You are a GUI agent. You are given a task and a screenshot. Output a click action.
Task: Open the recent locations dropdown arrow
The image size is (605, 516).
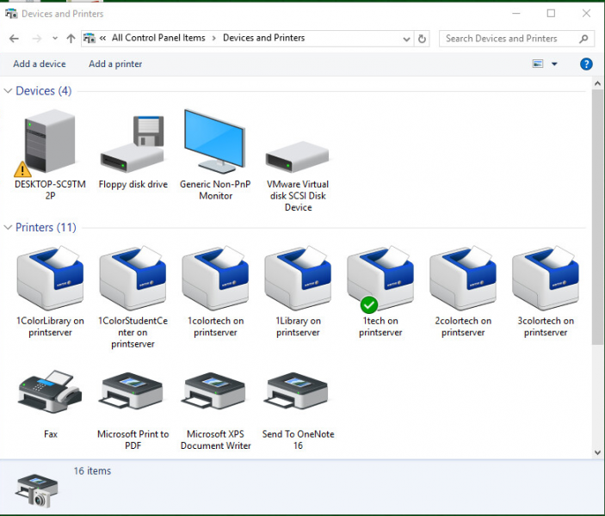click(x=55, y=39)
